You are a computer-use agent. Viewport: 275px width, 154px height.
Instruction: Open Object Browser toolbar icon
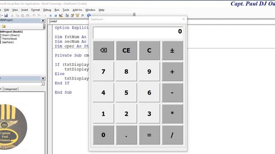pos(77,15)
